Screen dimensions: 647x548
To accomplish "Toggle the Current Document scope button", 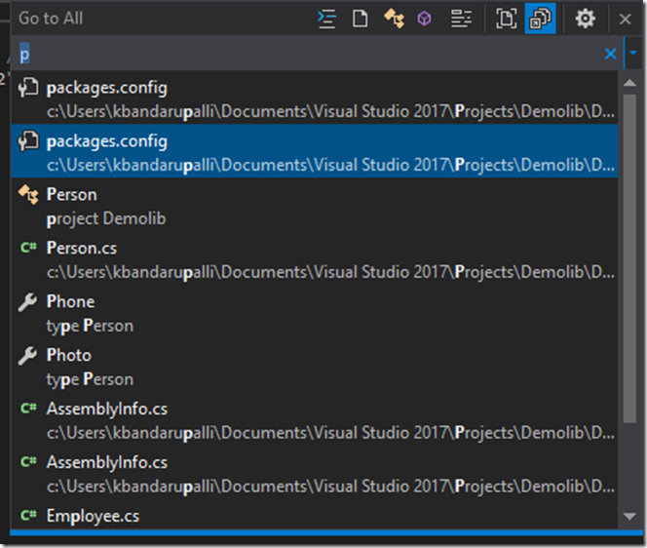I will coord(507,19).
